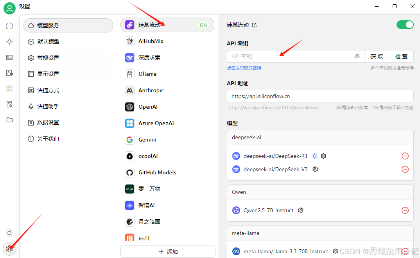This screenshot has width=420, height=258.
Task: Select the 深度求索 provider
Action: pos(167,57)
